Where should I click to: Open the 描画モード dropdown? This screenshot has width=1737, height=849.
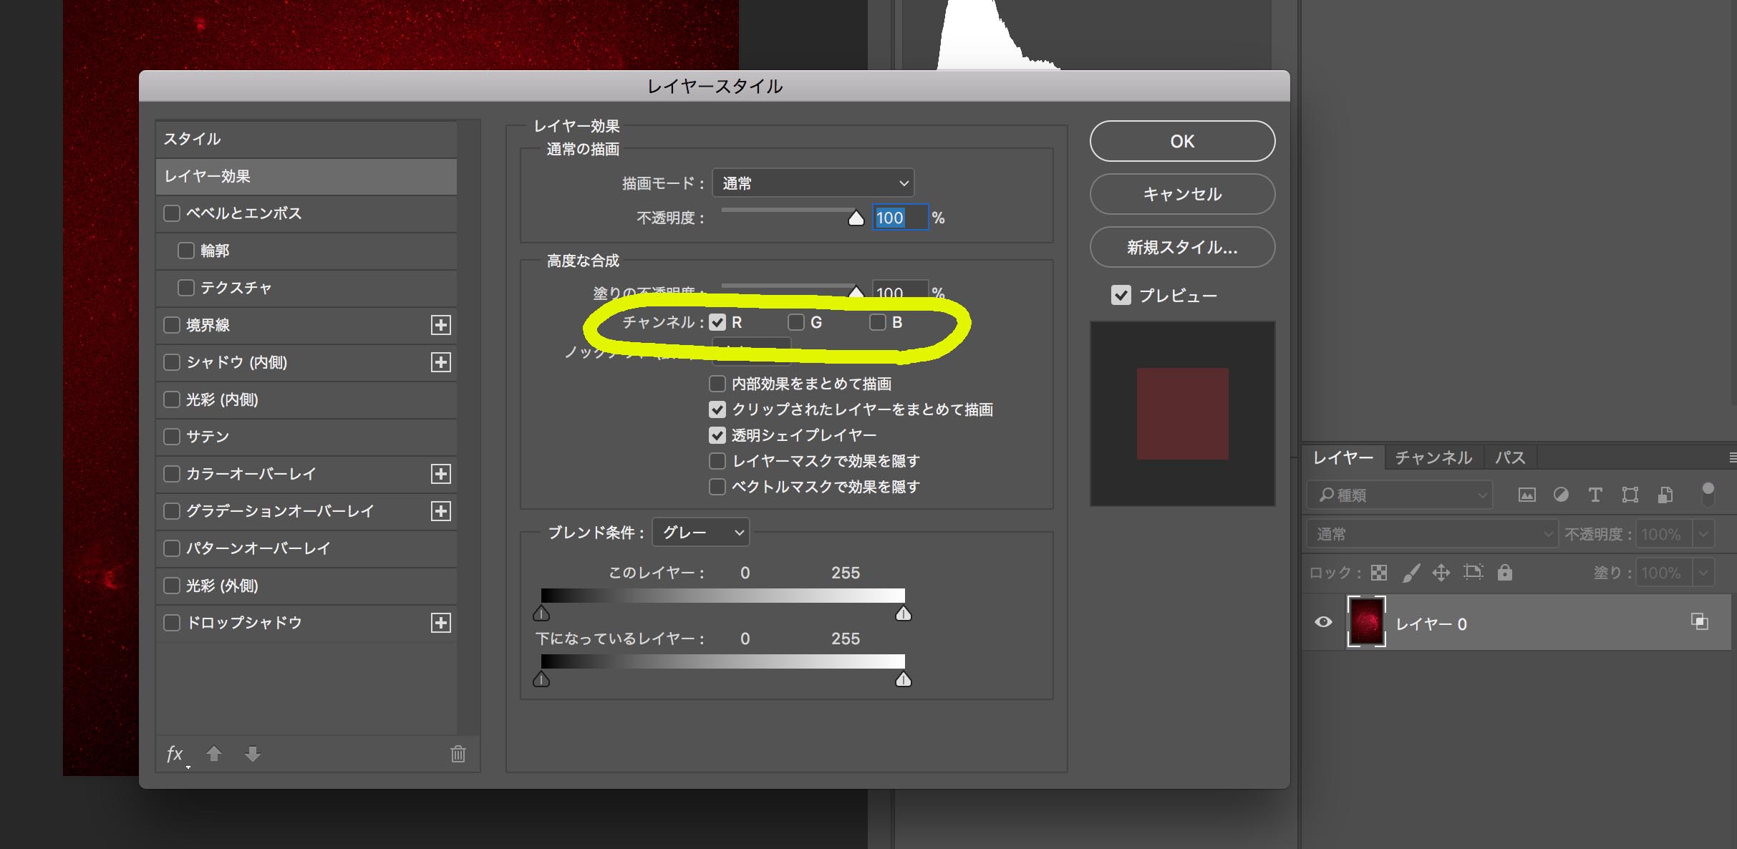813,183
